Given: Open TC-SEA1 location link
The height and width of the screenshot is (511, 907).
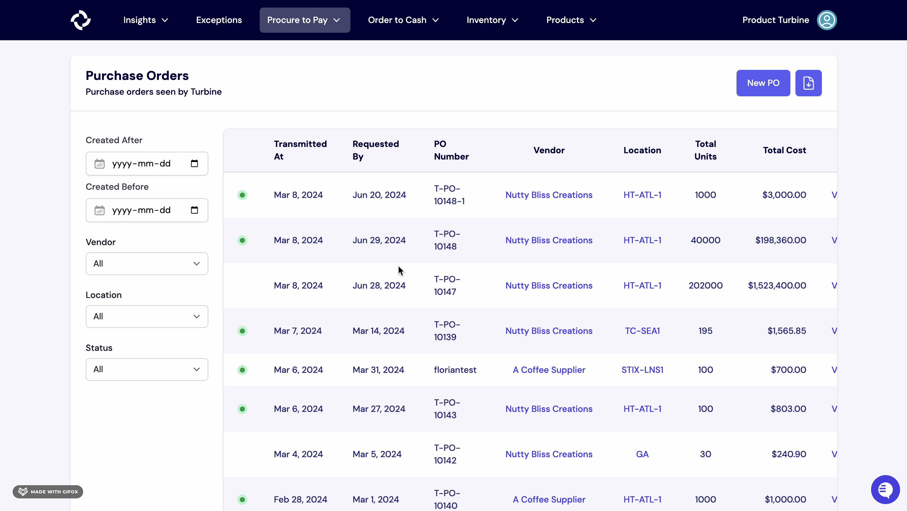Looking at the screenshot, I should coord(642,331).
